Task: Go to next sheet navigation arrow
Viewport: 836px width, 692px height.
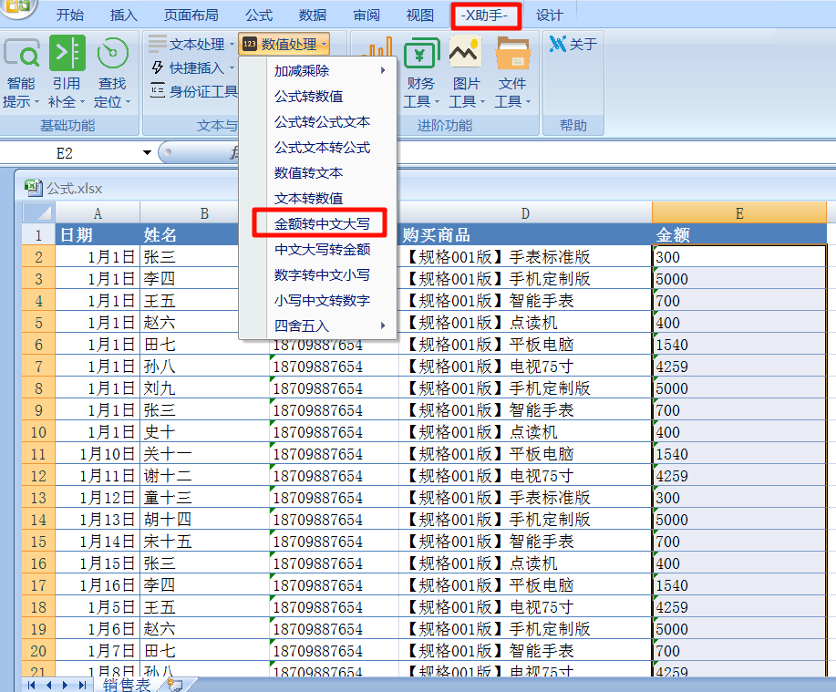Action: [x=65, y=685]
